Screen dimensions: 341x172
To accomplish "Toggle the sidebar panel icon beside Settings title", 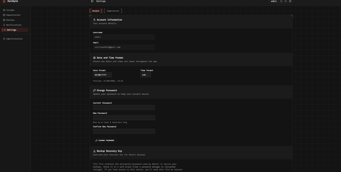I will point(92,1).
